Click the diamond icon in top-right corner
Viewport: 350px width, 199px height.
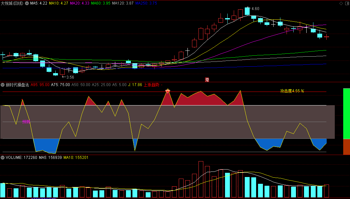click(341, 3)
